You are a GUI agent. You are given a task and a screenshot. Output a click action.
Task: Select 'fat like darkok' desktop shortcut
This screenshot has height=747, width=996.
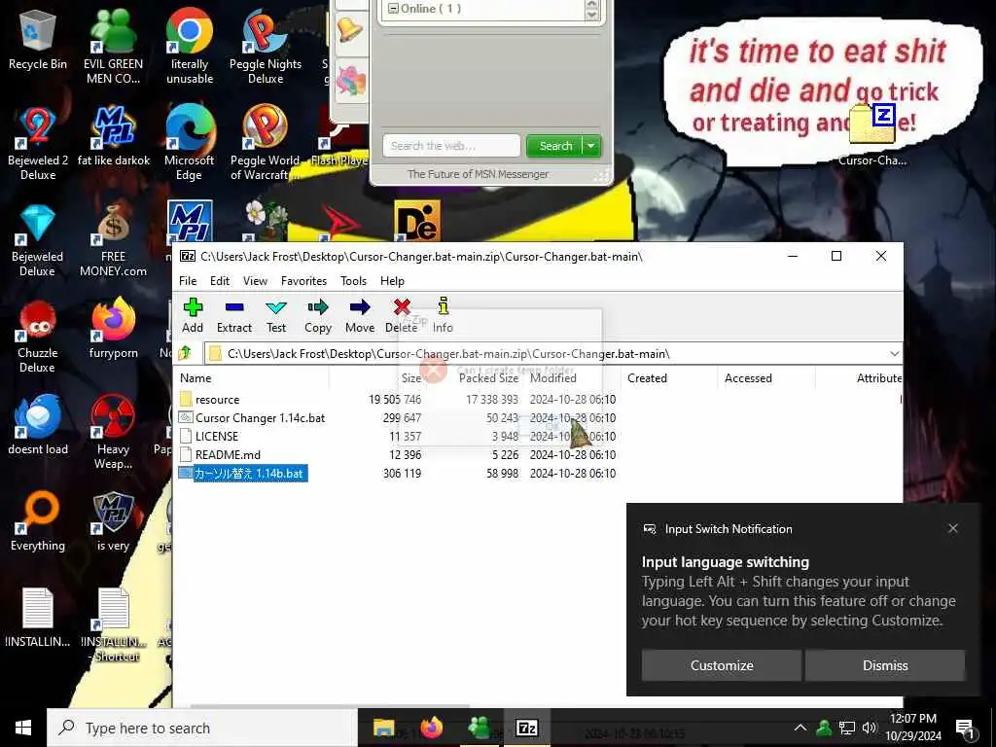tap(114, 136)
